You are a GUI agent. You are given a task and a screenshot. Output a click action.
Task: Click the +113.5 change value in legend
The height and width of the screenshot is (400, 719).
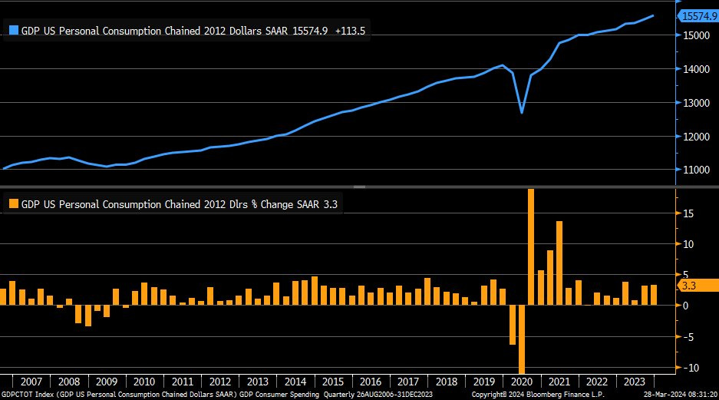pyautogui.click(x=353, y=31)
